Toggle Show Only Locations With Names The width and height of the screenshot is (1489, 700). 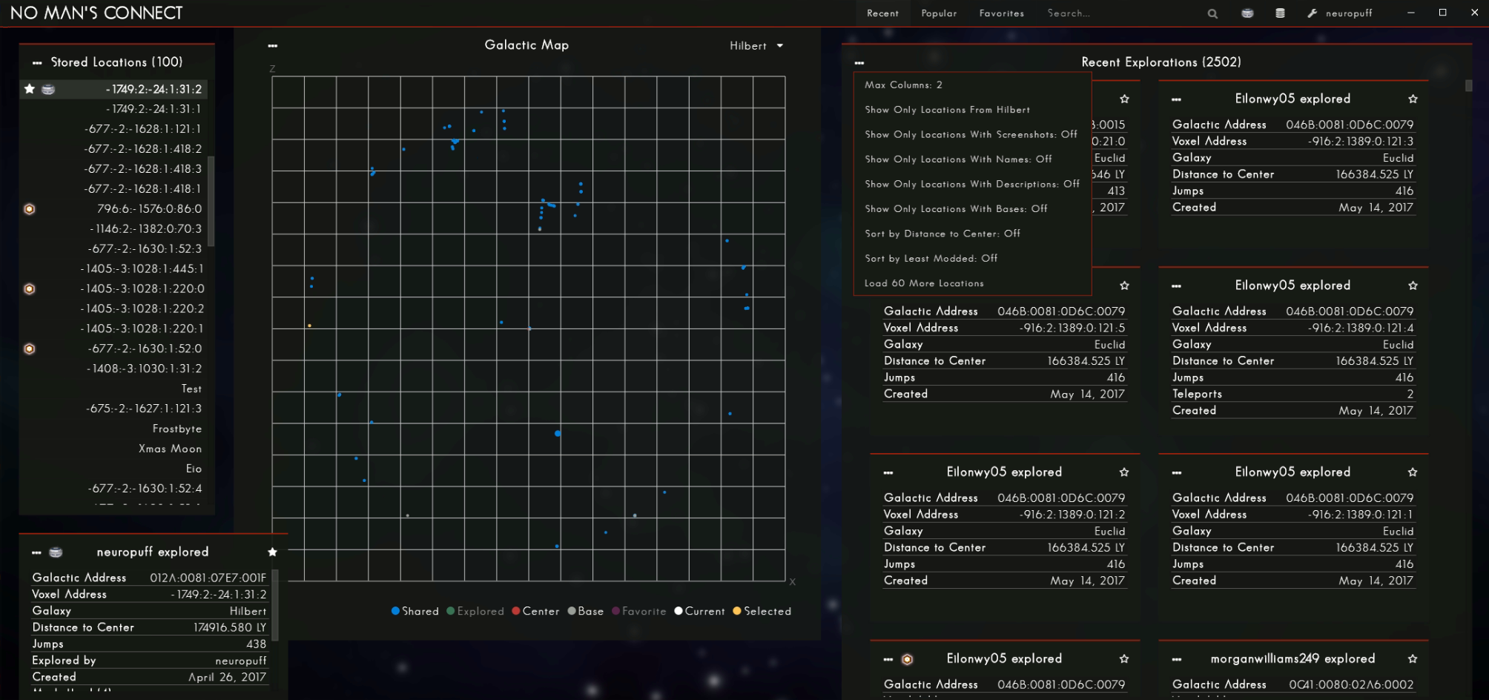(x=971, y=159)
